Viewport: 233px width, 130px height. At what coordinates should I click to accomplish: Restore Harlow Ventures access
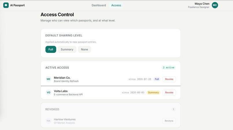click(169, 121)
